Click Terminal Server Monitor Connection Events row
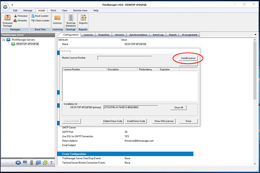The width and height of the screenshot is (260, 173). pyautogui.click(x=126, y=163)
